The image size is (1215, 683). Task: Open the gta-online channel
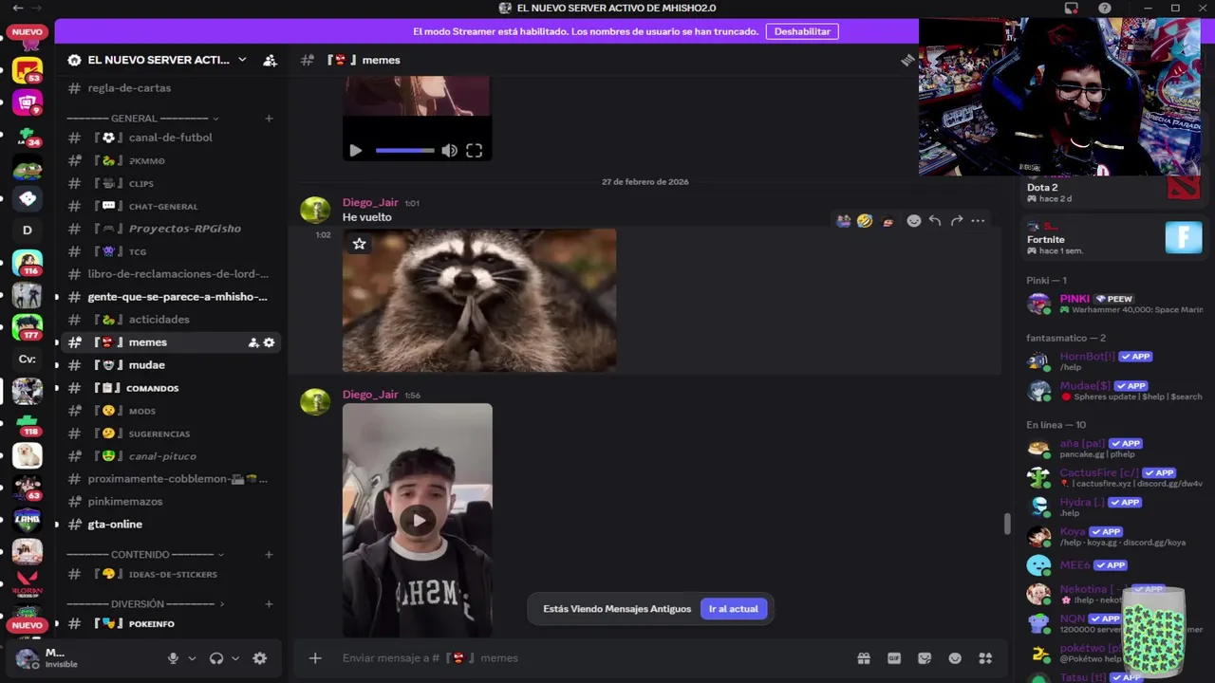pos(169,525)
